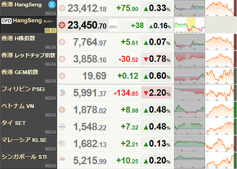Image resolution: width=237 pixels, height=169 pixels.
Task: Click the ▲0.16% badge in CFD row
Action: (x=160, y=25)
